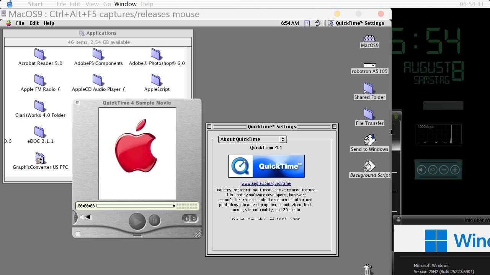This screenshot has width=490, height=275.
Task: Open the host Apple menu at top-left
Action: click(10, 4)
